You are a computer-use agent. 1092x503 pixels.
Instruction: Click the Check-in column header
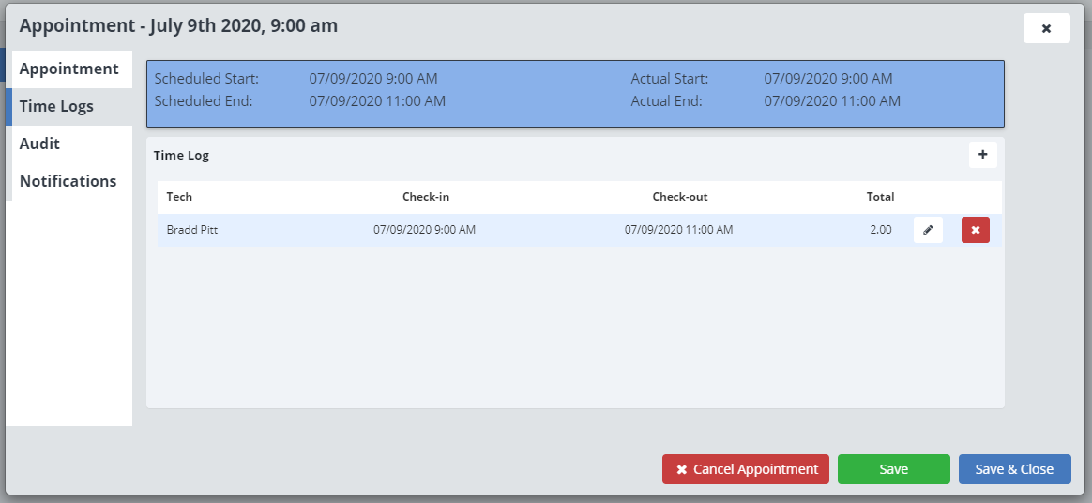[425, 197]
